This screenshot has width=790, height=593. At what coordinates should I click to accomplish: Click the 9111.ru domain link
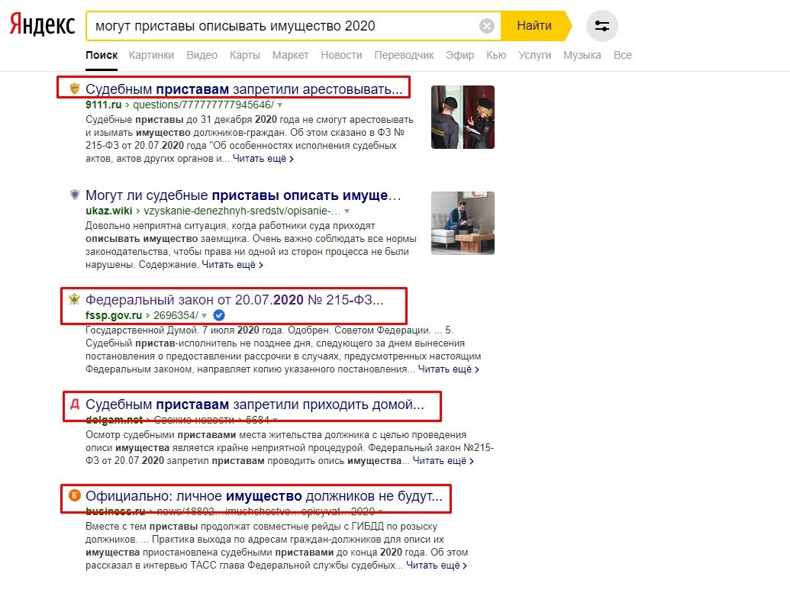(x=103, y=105)
